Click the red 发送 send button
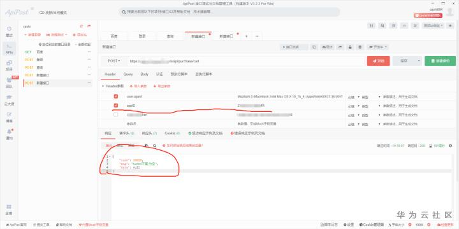459x229 pixels. coord(378,61)
